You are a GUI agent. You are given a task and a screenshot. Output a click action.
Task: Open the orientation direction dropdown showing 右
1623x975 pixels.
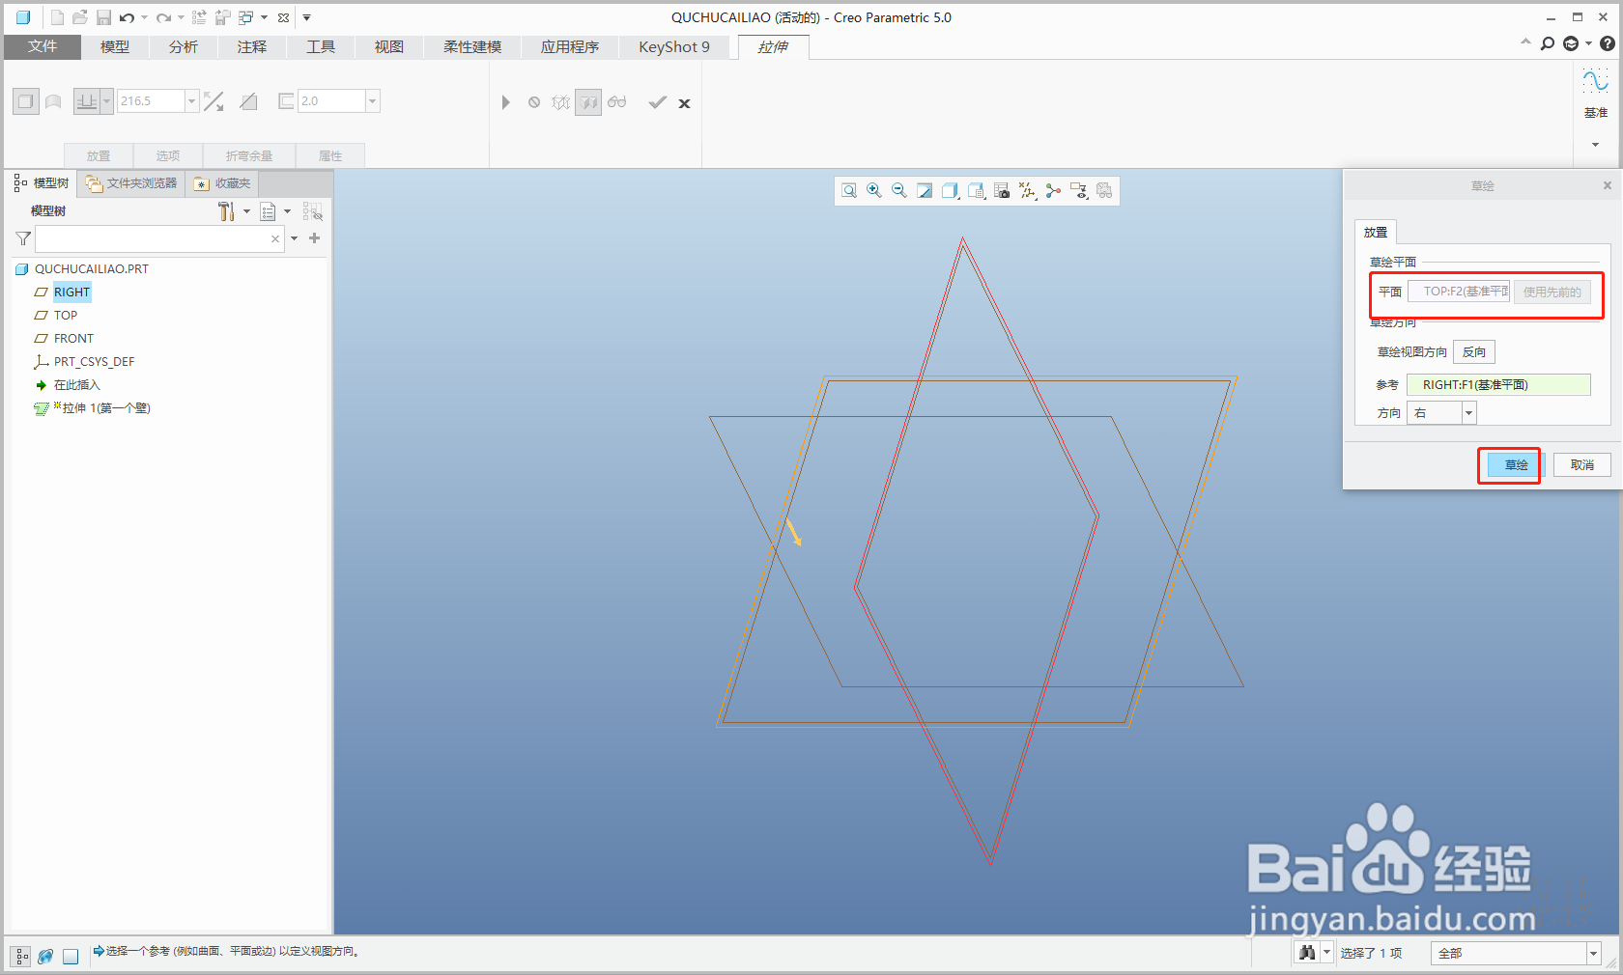[1468, 413]
